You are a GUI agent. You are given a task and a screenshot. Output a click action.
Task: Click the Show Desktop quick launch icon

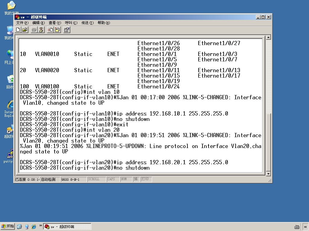tap(19, 227)
